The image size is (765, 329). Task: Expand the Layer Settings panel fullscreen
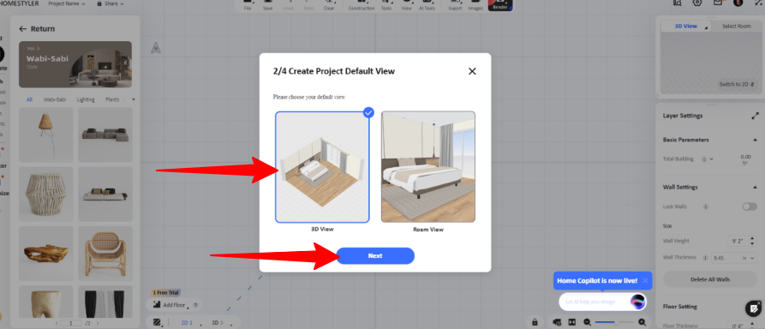756,117
